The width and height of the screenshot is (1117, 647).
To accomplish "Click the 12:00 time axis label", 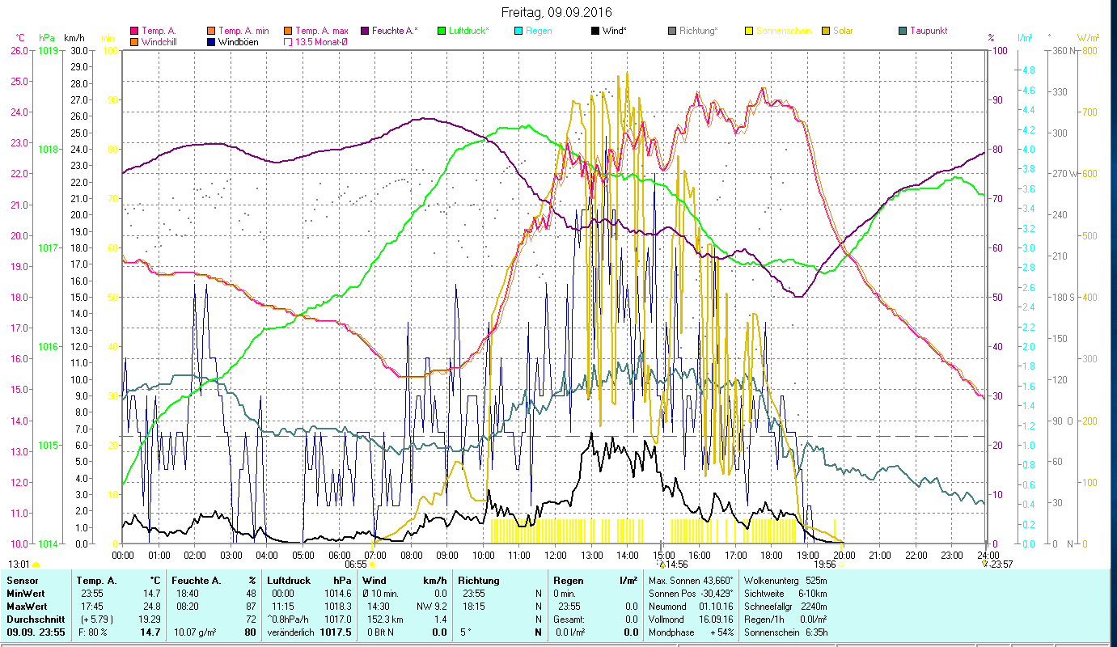I will click(x=556, y=556).
